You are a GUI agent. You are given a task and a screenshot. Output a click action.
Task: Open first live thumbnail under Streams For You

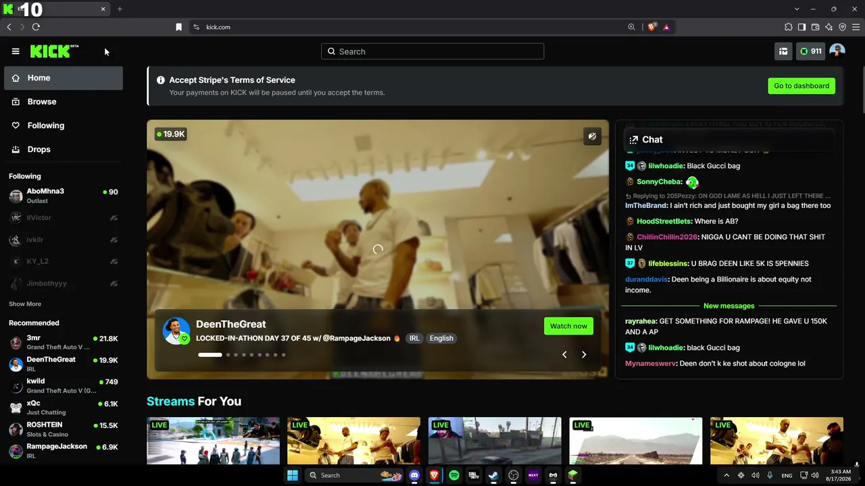[x=213, y=441]
